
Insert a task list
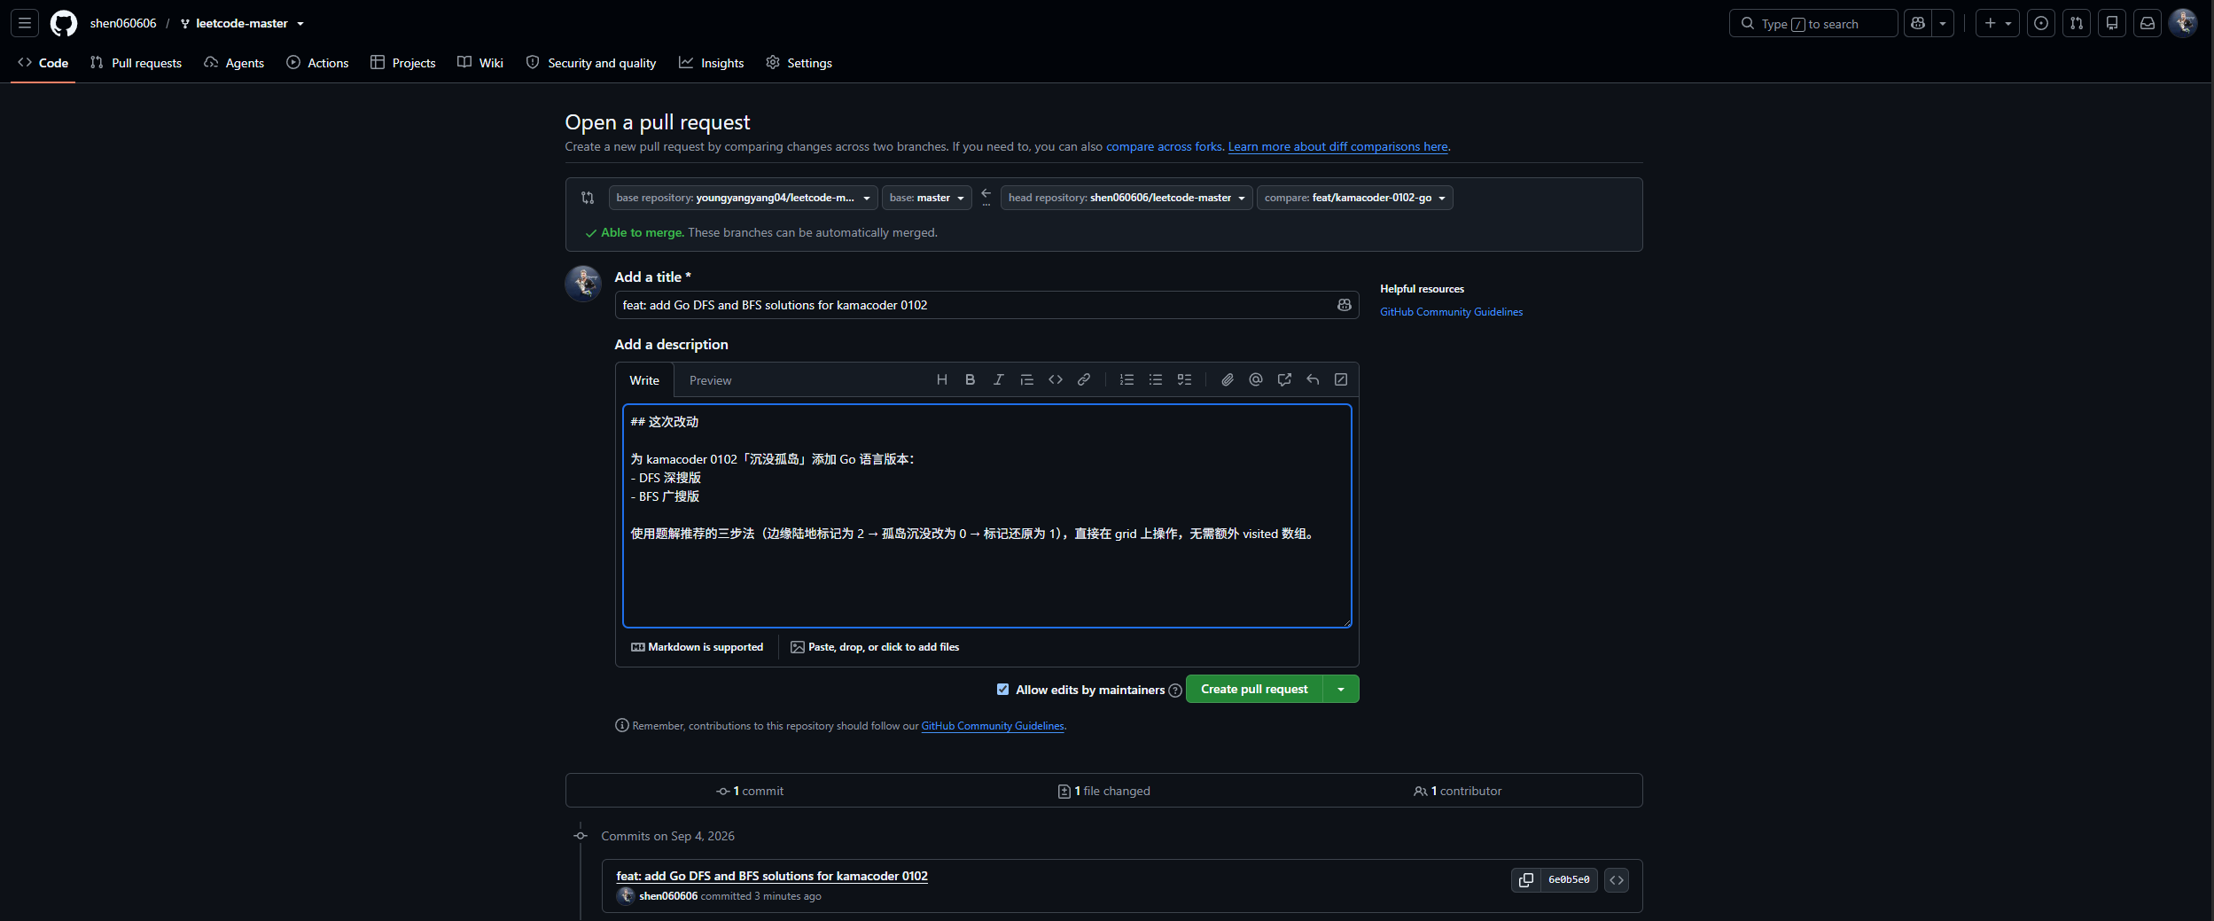click(x=1184, y=379)
